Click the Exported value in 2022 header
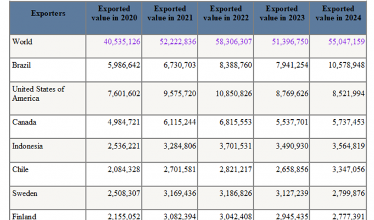 point(226,13)
